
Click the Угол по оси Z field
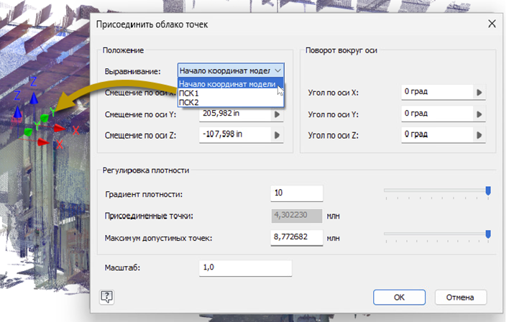pos(437,135)
